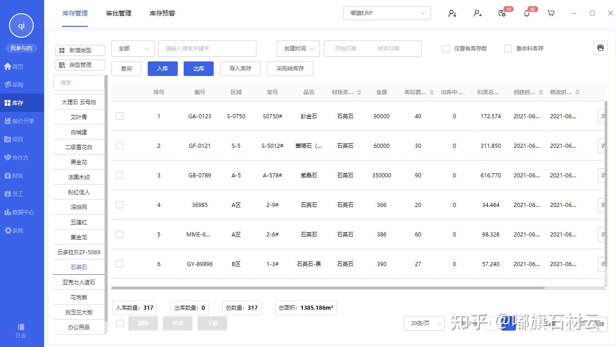Open 系统 settings in the sidebar
Image resolution: width=616 pixels, height=347 pixels.
tap(14, 231)
